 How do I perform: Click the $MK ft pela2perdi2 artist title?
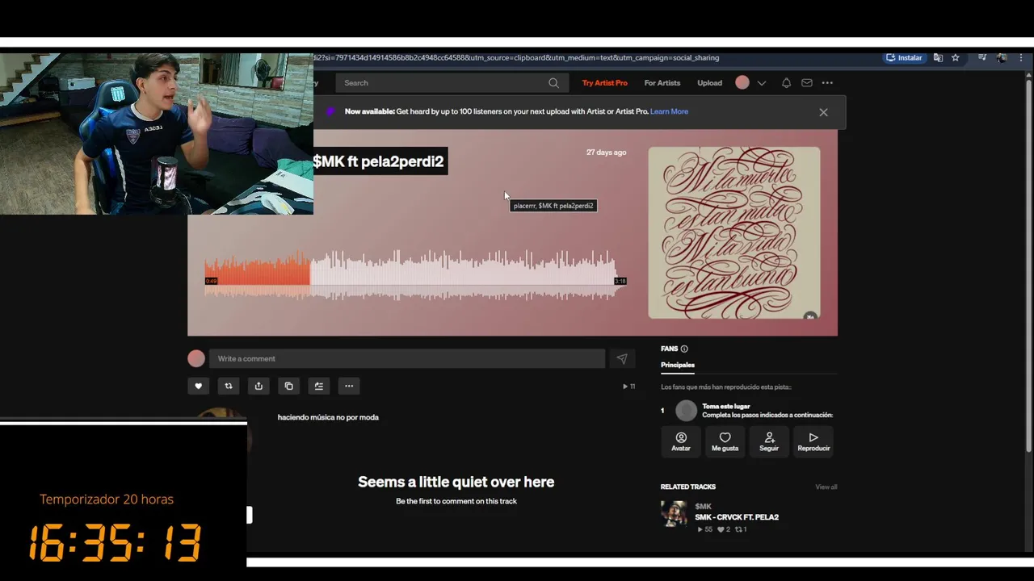378,161
